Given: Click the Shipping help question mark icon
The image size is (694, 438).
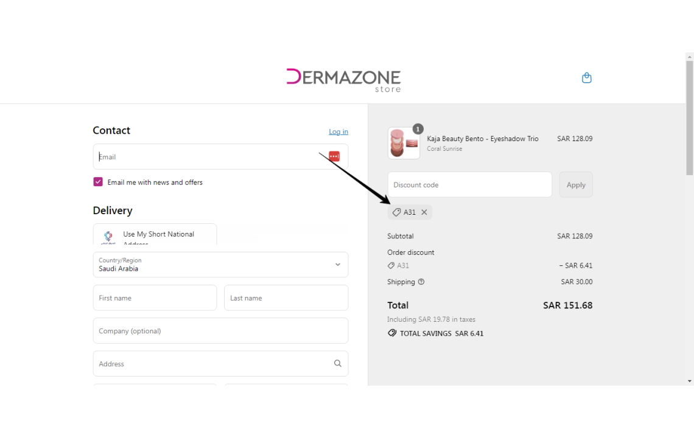Looking at the screenshot, I should 421,282.
